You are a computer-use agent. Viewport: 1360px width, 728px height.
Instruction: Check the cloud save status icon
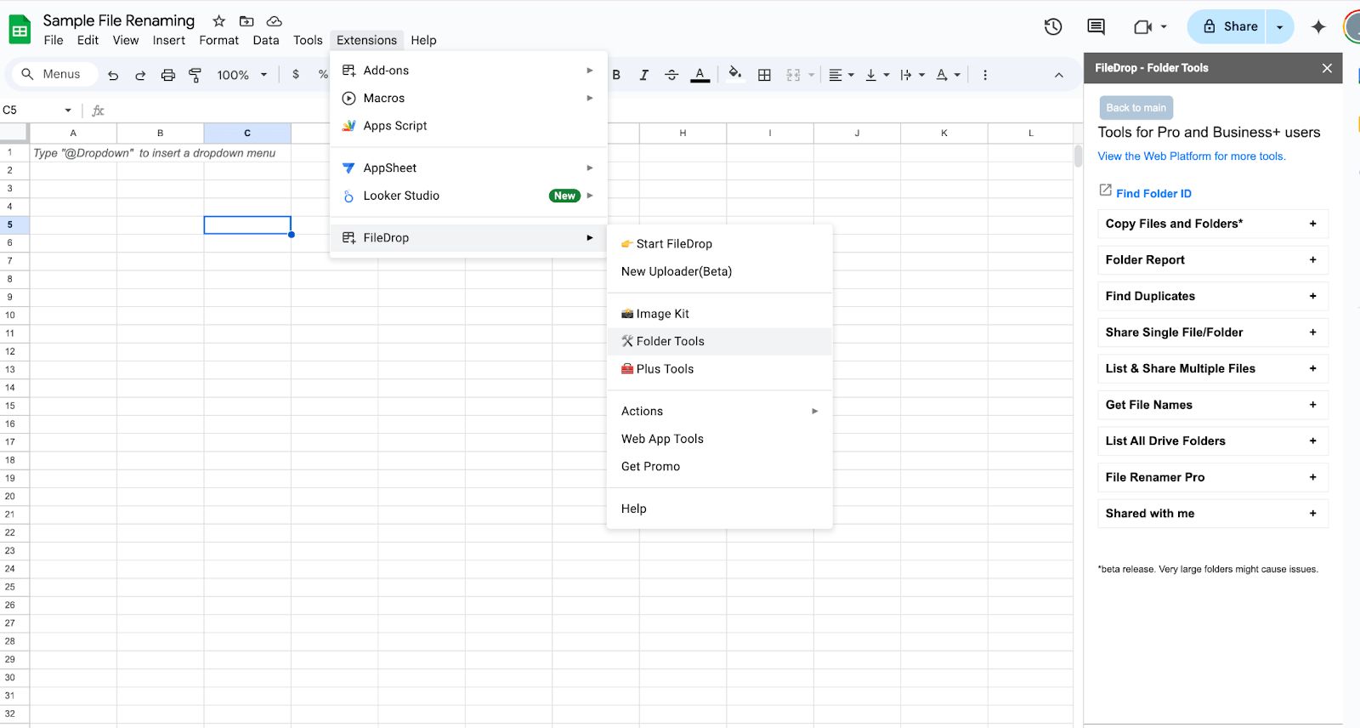coord(274,21)
